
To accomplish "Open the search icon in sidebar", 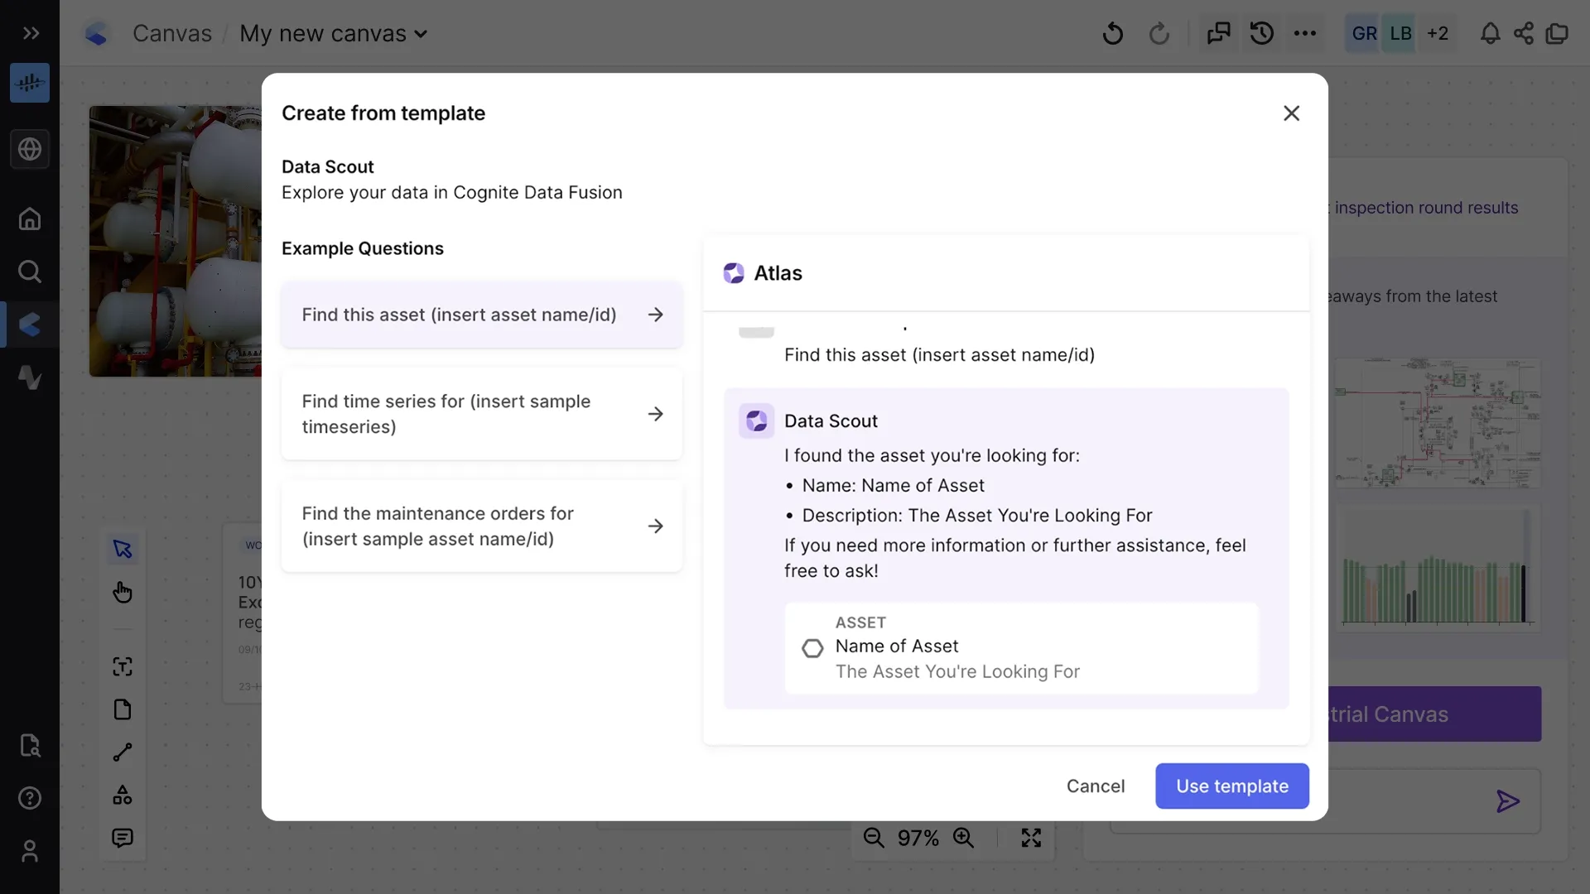I will click(x=30, y=272).
